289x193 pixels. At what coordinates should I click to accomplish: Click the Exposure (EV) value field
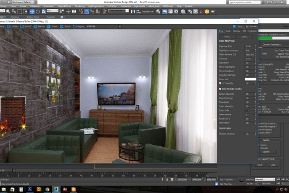point(249,46)
